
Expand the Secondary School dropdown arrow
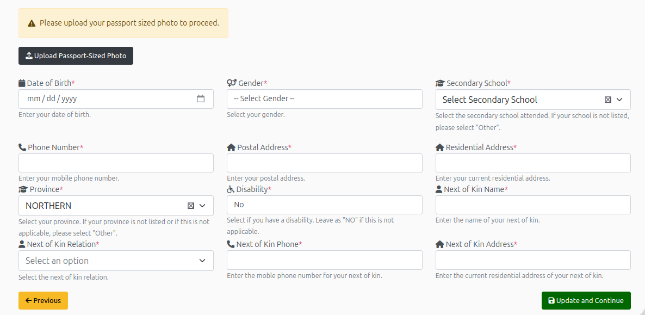pos(619,100)
